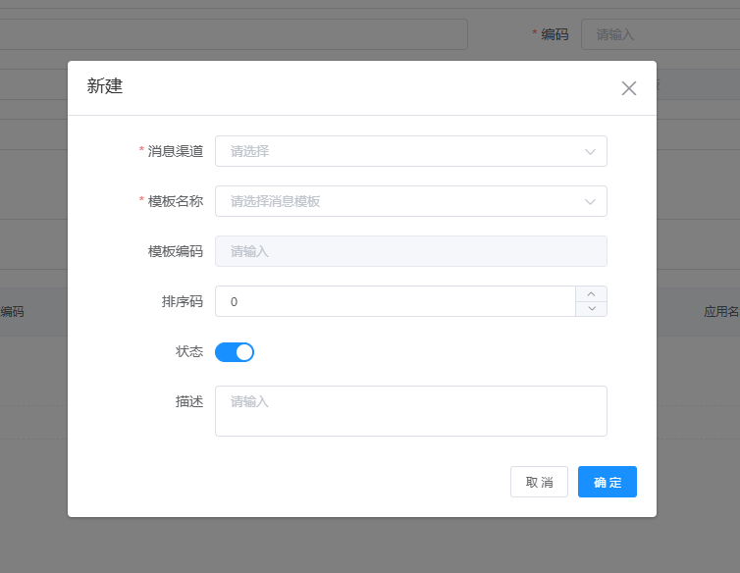Click the 描述 field label

[x=189, y=401]
